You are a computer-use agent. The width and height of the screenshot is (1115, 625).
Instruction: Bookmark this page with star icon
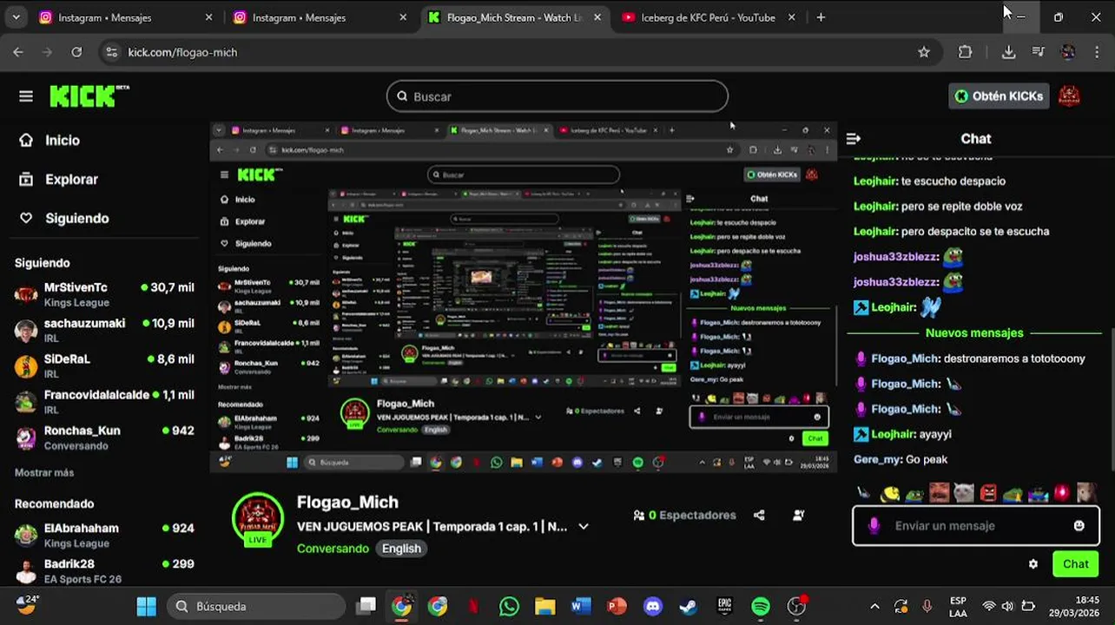coord(924,52)
